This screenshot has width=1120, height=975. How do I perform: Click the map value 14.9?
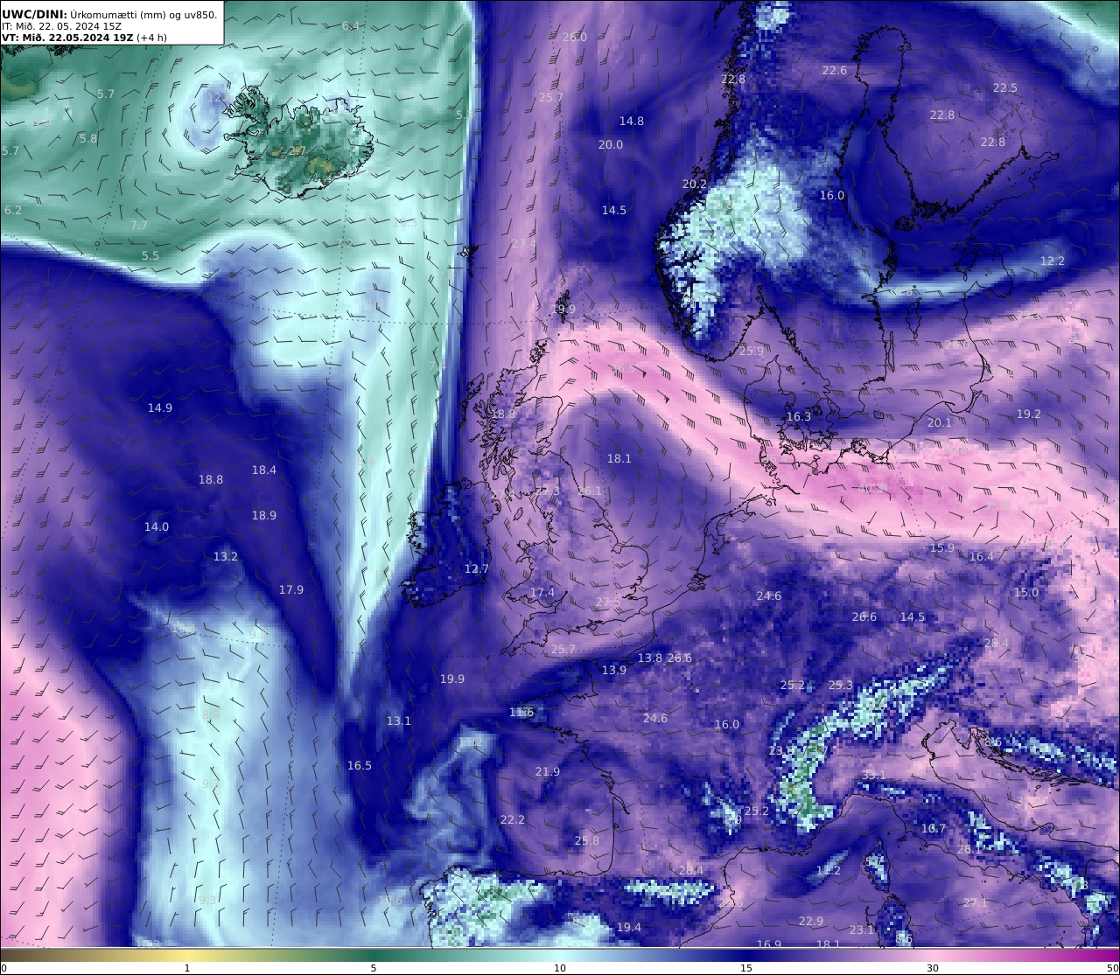coord(160,407)
